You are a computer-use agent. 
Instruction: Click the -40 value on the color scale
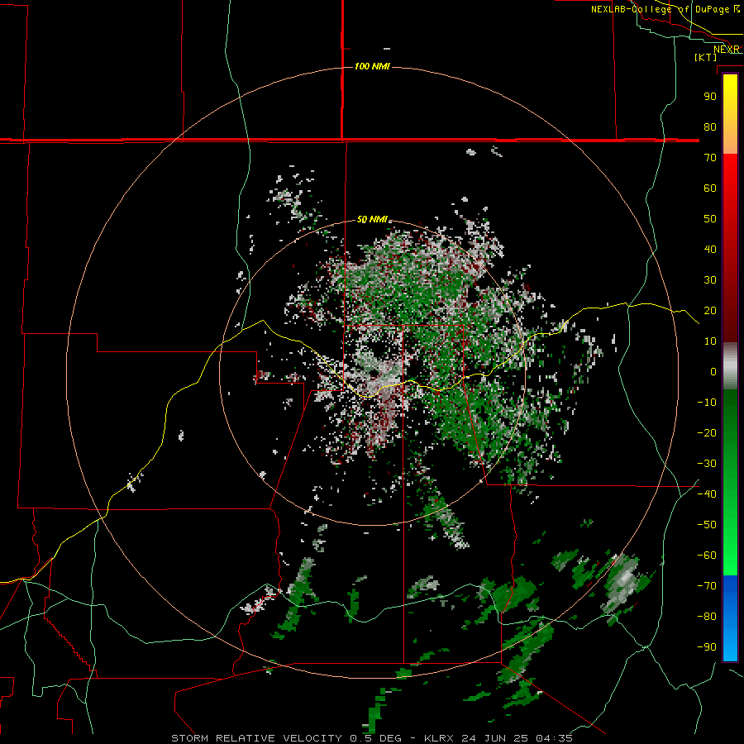click(707, 494)
